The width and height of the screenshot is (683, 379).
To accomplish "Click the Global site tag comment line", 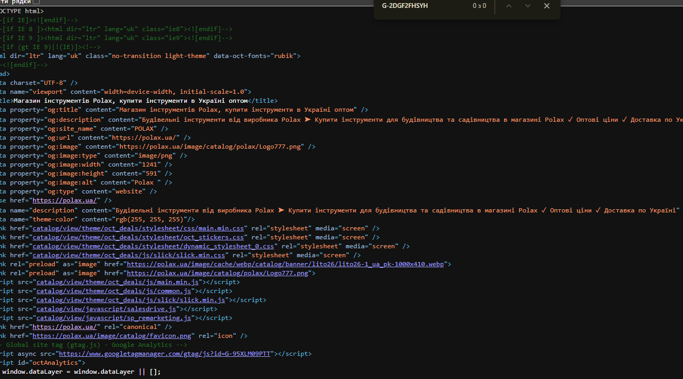I will pos(93,345).
